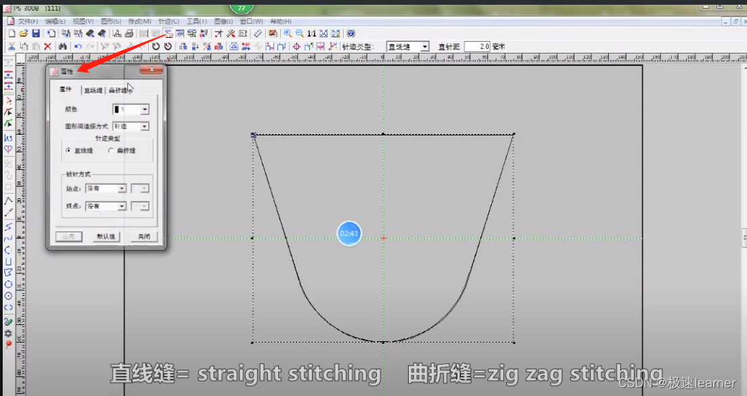Screen dimensions: 747x396
Task: Click the green 77 badge on the top edge
Action: [242, 8]
